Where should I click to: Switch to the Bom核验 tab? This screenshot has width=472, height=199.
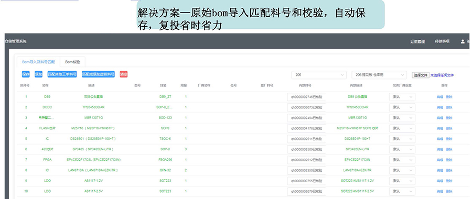click(x=72, y=62)
